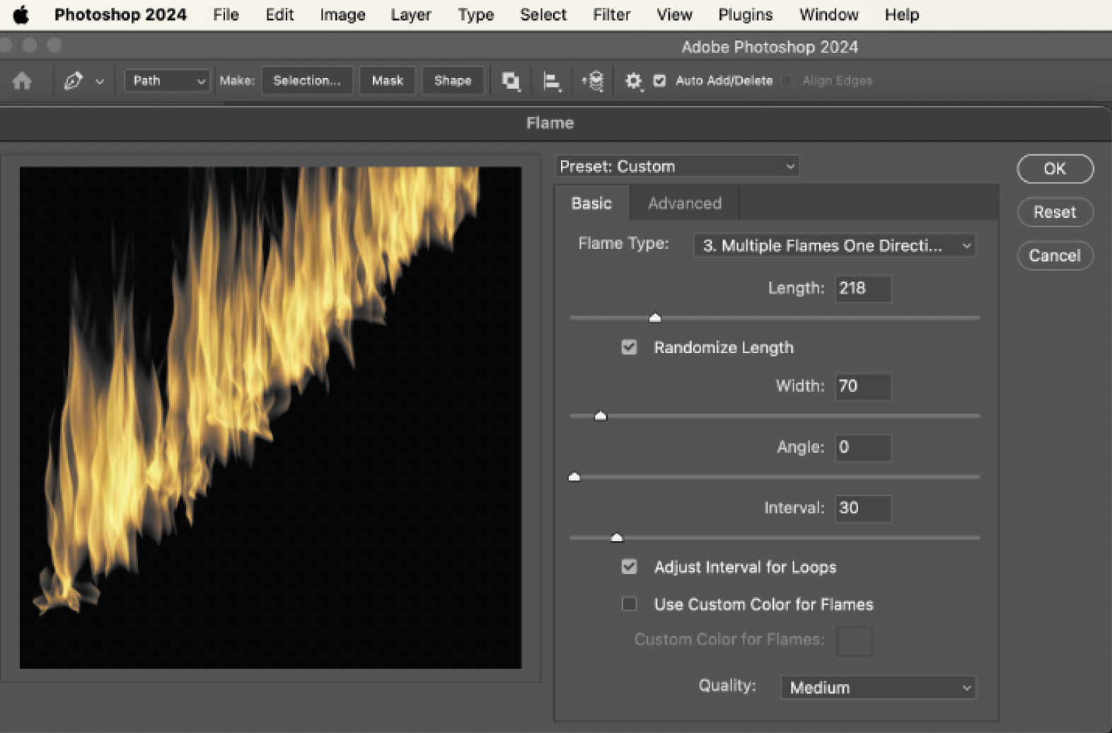
Task: Toggle Adjust Interval for Loops checkbox
Action: tap(629, 567)
